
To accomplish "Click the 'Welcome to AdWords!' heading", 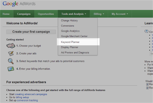I will tap(22, 23).
